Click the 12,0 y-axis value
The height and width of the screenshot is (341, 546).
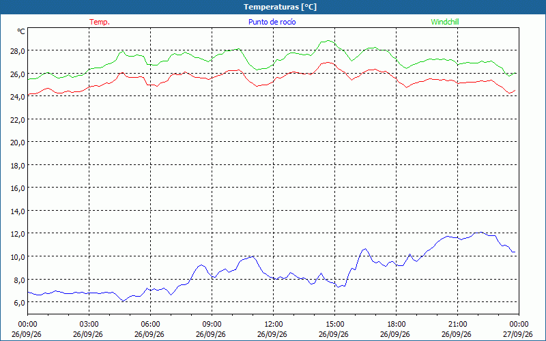click(18, 234)
